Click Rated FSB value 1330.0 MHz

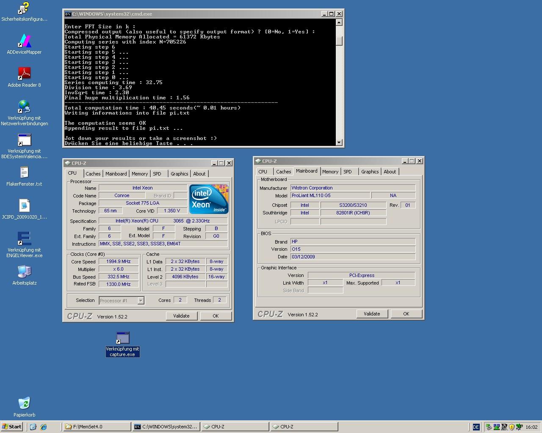coord(119,284)
